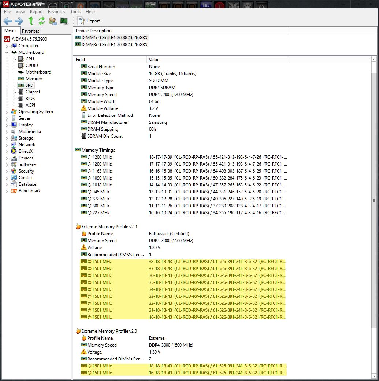Viewport: 379px width, 381px height.
Task: Click the Computer icon in tree
Action: [x=14, y=46]
